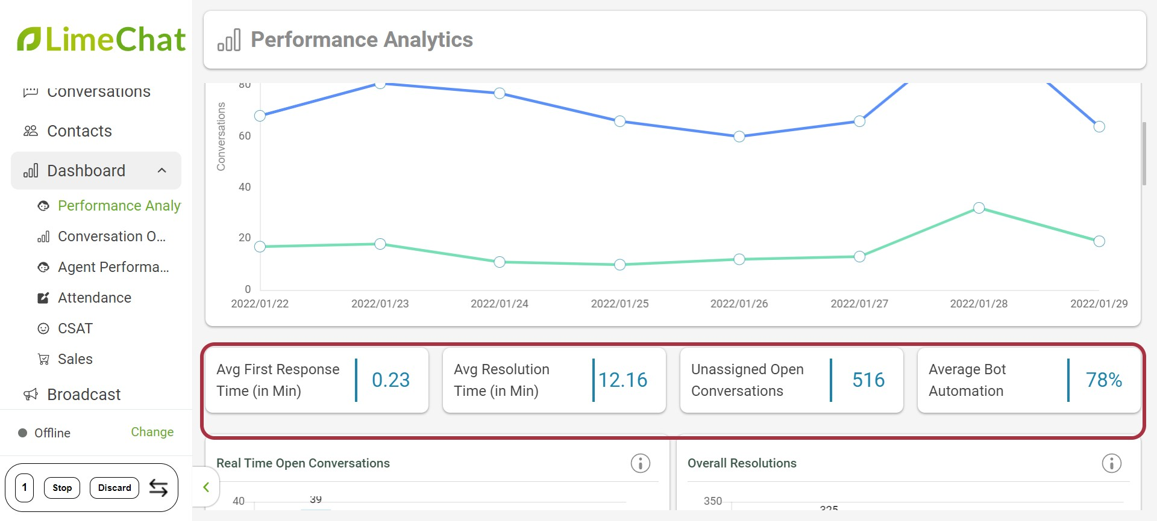The height and width of the screenshot is (521, 1157).
Task: Click blue line point at 2022/01/27
Action: (x=860, y=122)
